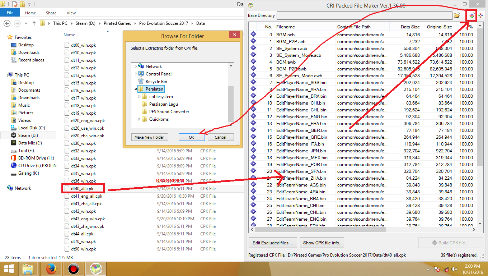Open the Action Center flag icon
The image size is (488, 276).
pos(437,269)
